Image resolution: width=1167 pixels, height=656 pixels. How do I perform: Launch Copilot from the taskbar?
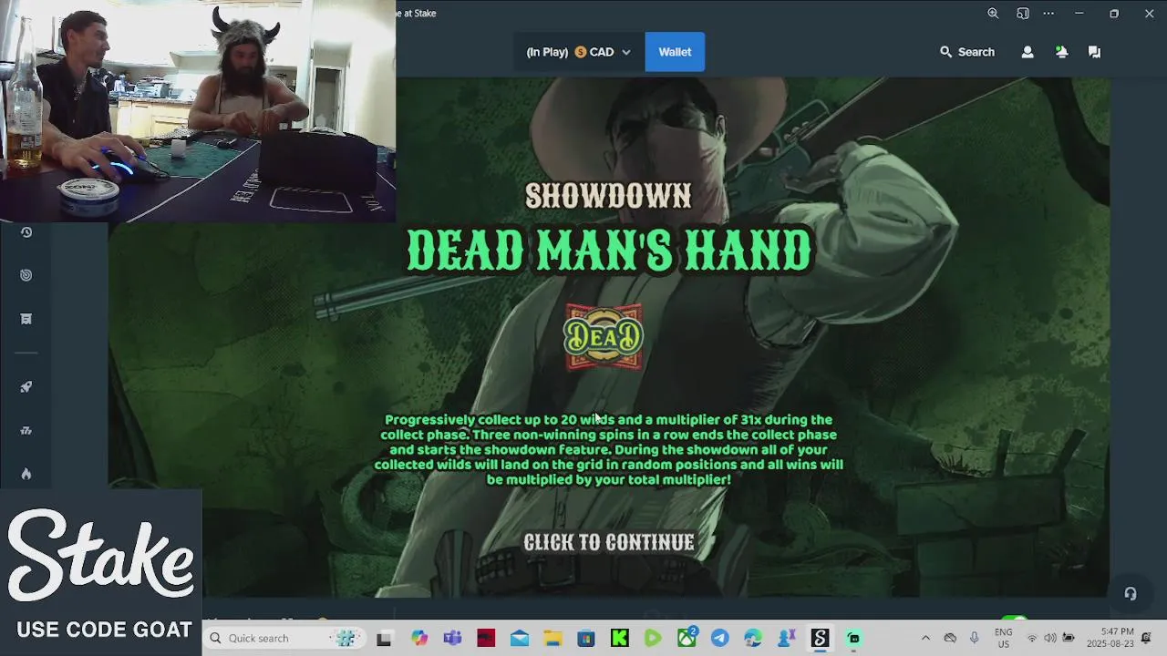(x=418, y=639)
